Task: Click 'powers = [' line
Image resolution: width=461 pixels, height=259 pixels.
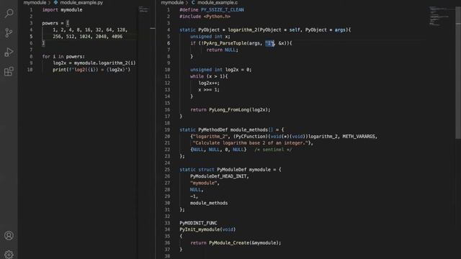Action: [x=55, y=23]
